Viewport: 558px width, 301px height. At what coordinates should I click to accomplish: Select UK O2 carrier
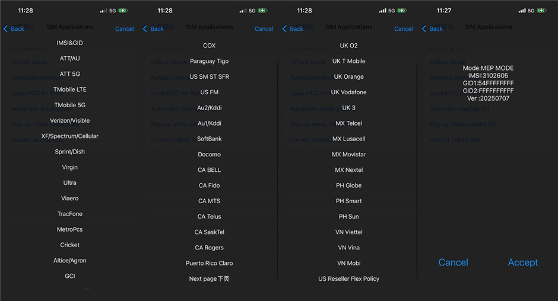pos(349,46)
